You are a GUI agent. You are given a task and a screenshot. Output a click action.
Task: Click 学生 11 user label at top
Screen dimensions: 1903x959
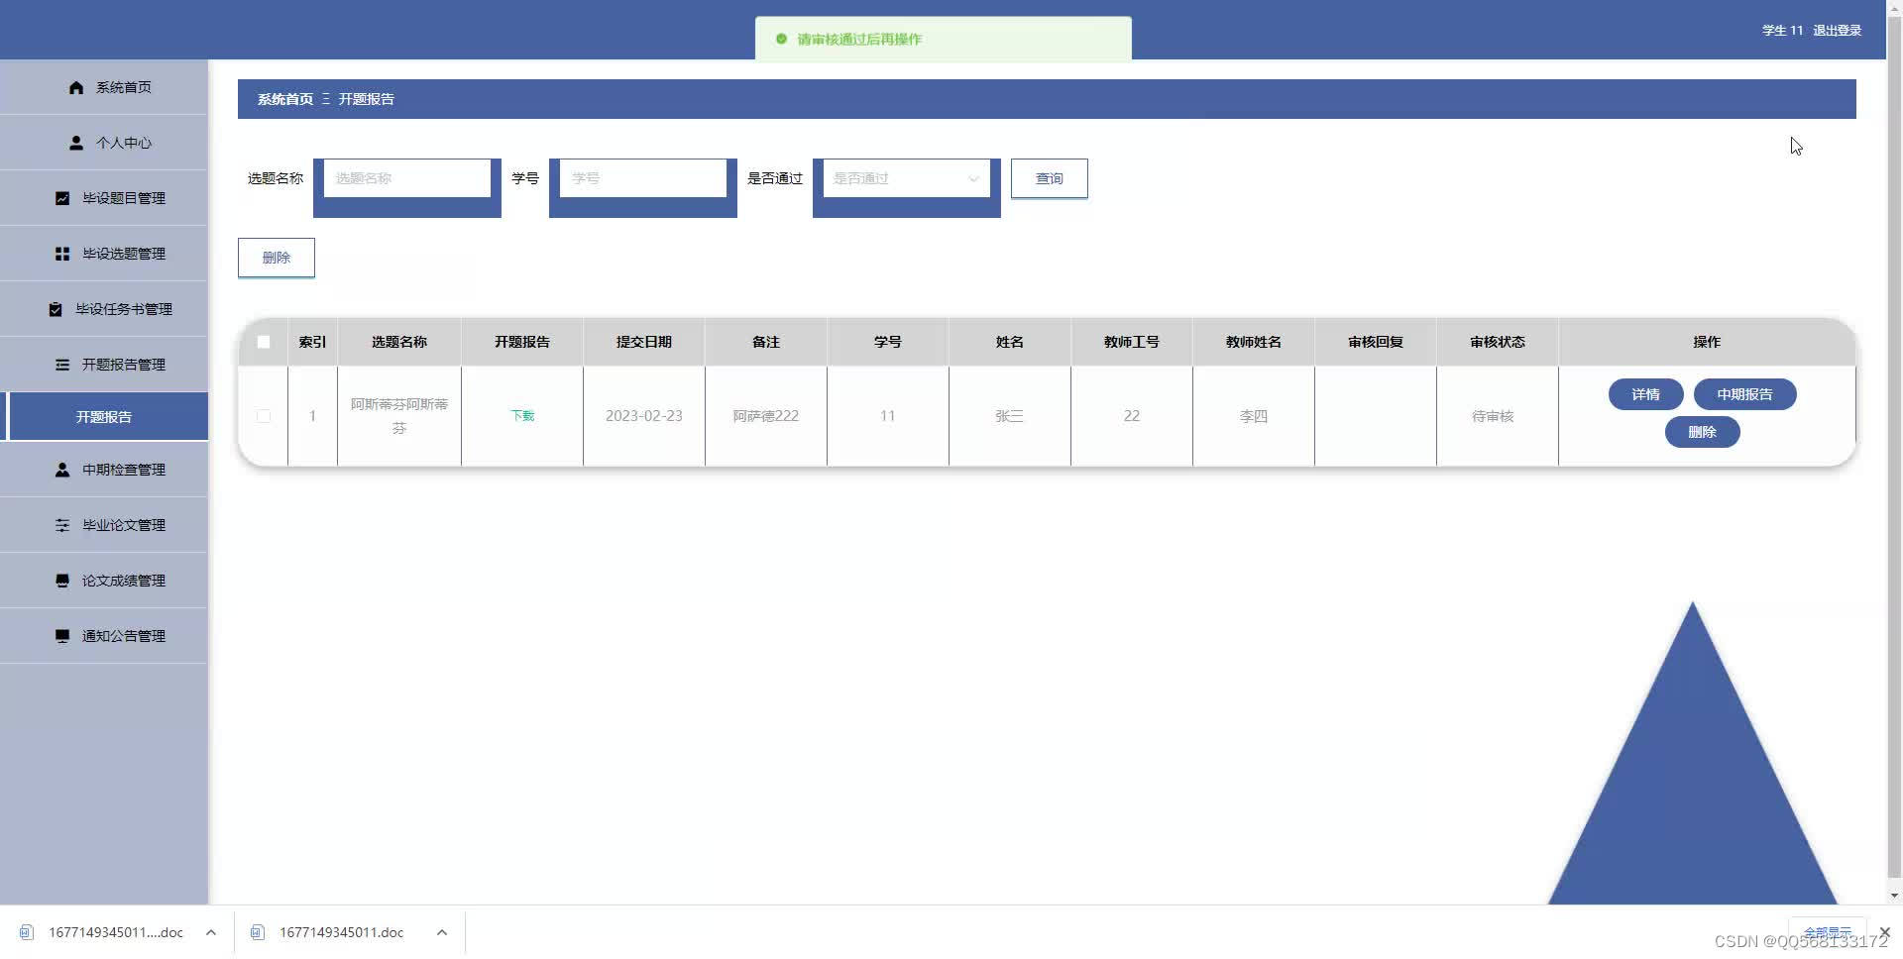click(x=1782, y=31)
